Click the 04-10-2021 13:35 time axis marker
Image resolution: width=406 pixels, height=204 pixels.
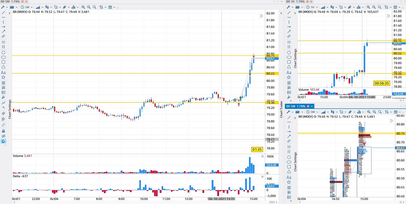coord(221,199)
